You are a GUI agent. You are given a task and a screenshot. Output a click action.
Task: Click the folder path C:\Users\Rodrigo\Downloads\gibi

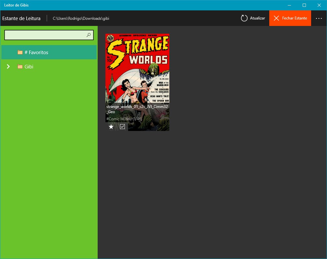pos(81,18)
